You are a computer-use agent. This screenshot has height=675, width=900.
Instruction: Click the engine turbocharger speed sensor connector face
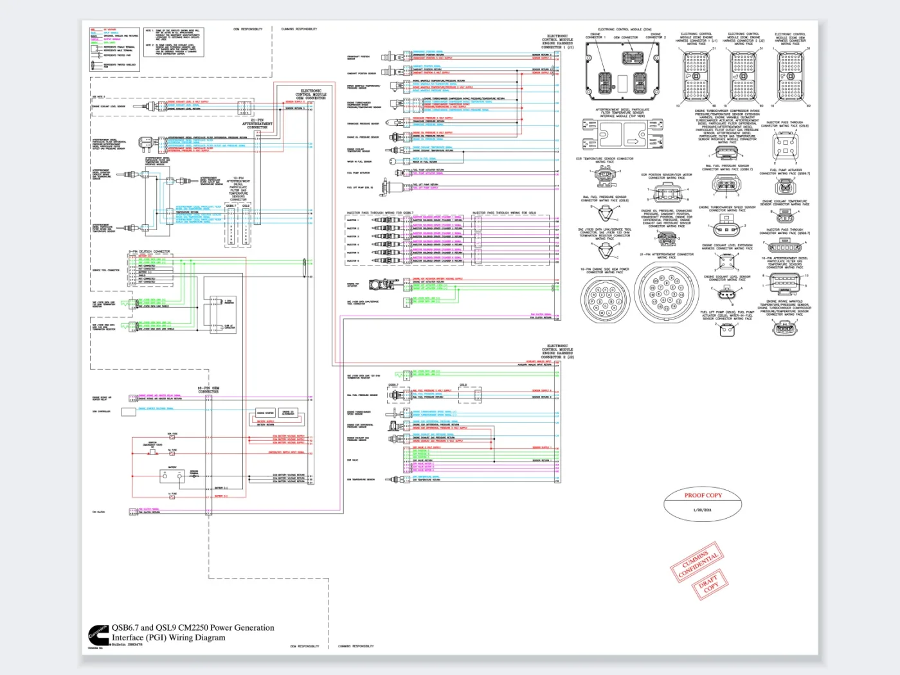pos(727,224)
